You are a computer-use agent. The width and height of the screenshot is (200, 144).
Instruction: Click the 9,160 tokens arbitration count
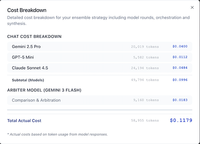click(x=146, y=100)
